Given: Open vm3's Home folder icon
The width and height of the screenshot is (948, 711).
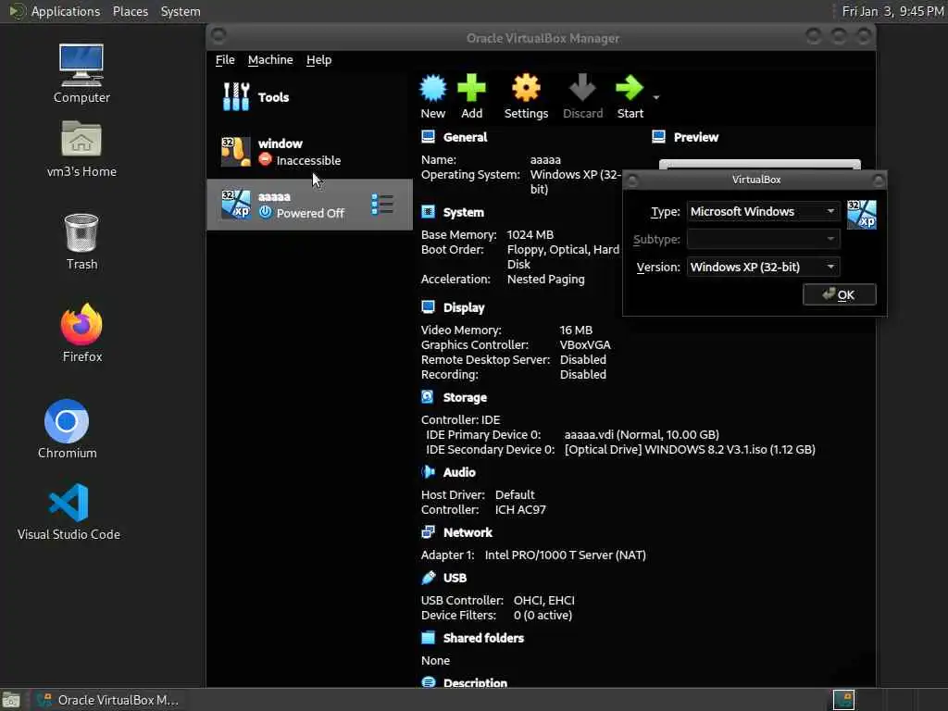Looking at the screenshot, I should (81, 149).
